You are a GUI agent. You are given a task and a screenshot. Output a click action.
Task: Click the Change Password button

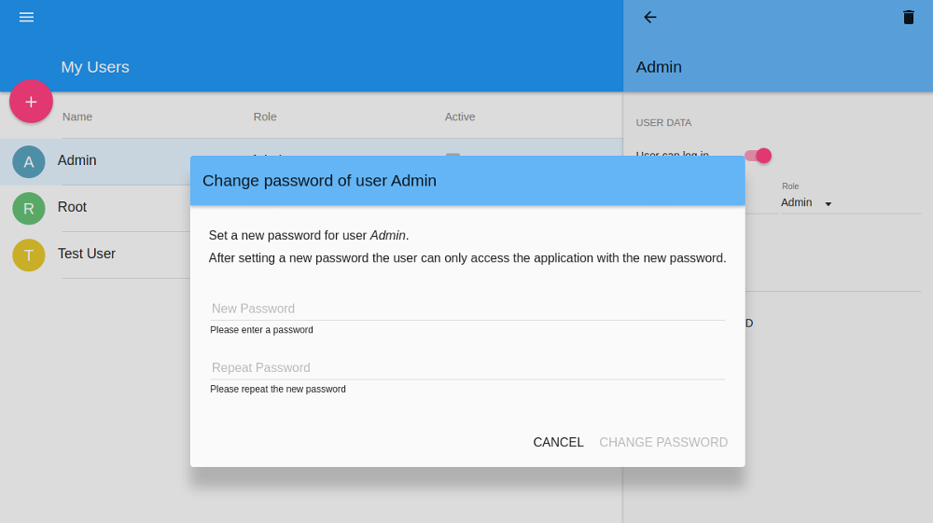coord(662,442)
